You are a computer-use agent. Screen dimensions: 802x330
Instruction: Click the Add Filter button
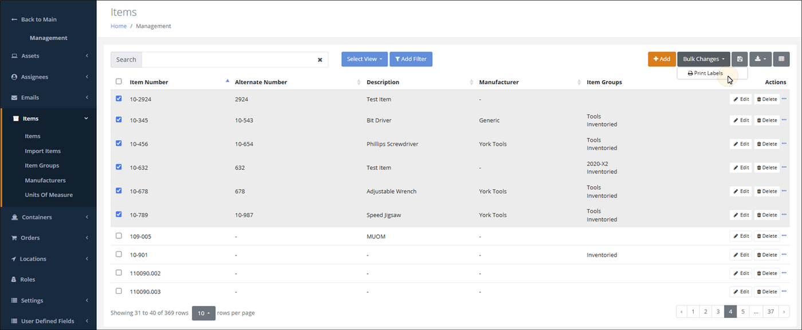411,59
